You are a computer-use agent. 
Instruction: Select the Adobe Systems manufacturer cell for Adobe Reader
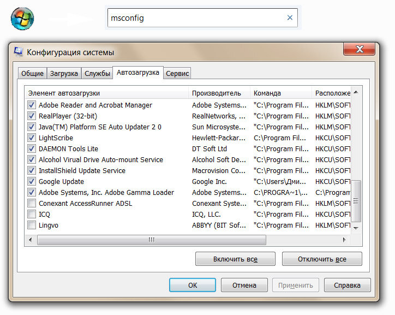pos(219,105)
